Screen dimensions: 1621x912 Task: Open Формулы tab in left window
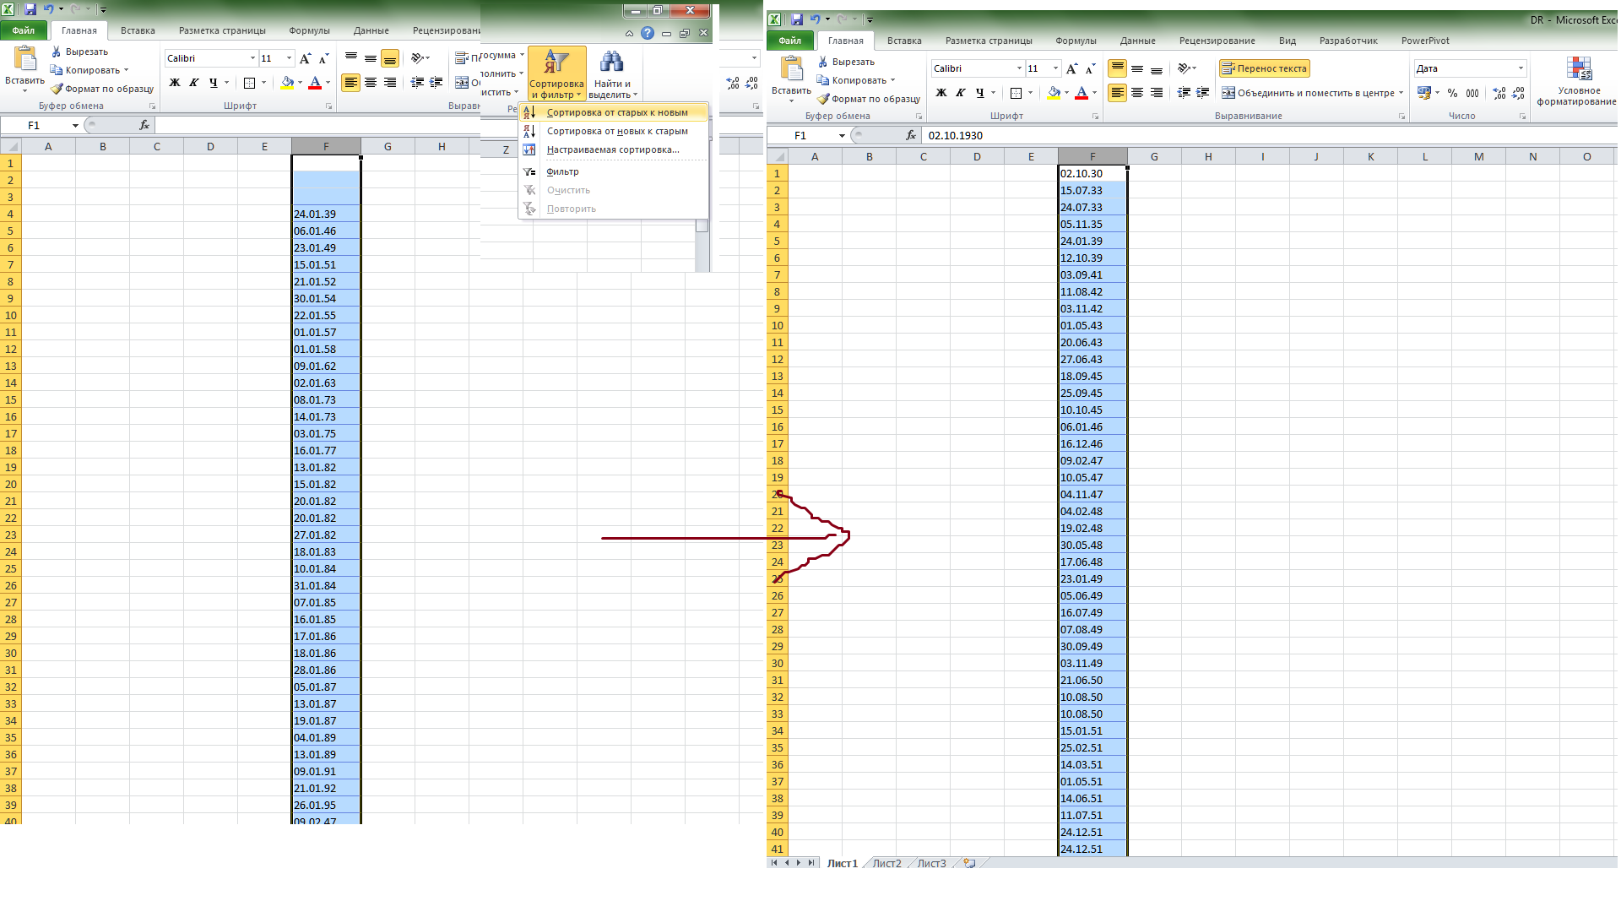coord(309,30)
